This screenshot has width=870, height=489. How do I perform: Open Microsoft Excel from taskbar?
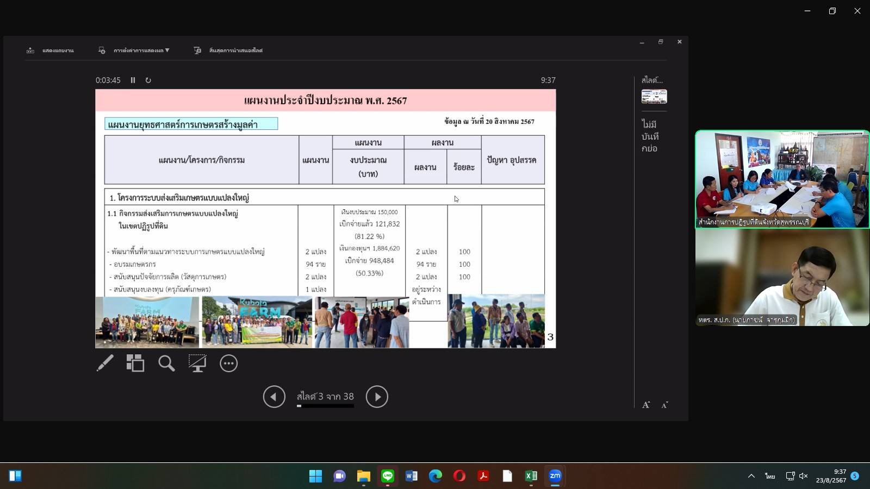coord(531,476)
